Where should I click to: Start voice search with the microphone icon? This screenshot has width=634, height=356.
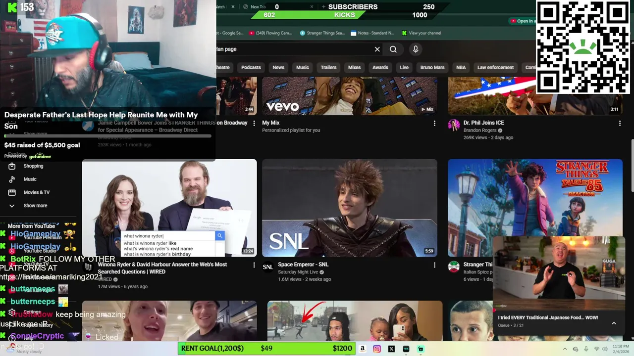[416, 49]
